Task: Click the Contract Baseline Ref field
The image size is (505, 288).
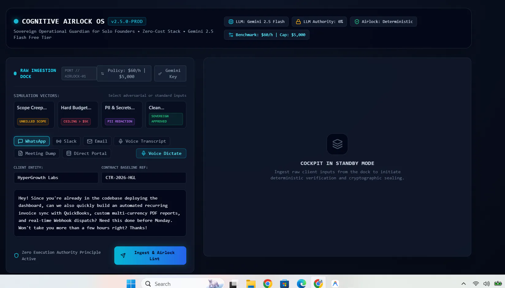Action: click(x=144, y=178)
